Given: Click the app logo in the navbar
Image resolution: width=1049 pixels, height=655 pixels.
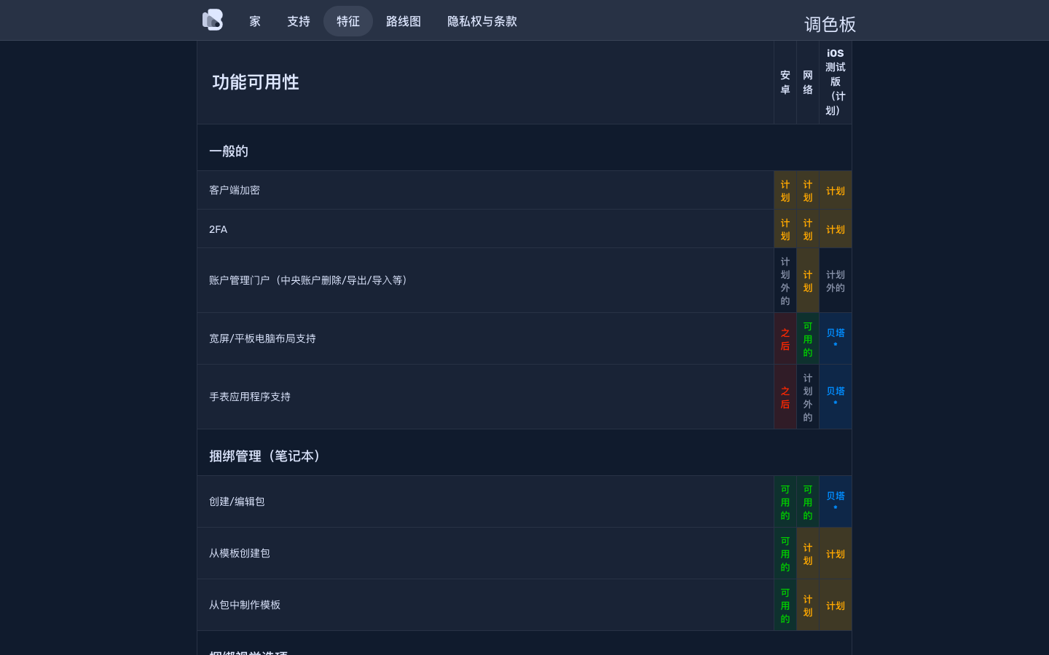Looking at the screenshot, I should (x=213, y=20).
